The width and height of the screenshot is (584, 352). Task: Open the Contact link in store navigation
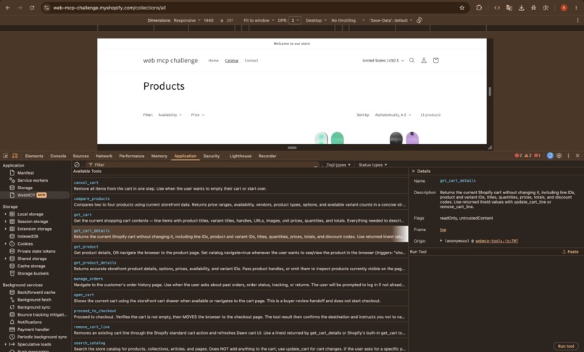[251, 60]
